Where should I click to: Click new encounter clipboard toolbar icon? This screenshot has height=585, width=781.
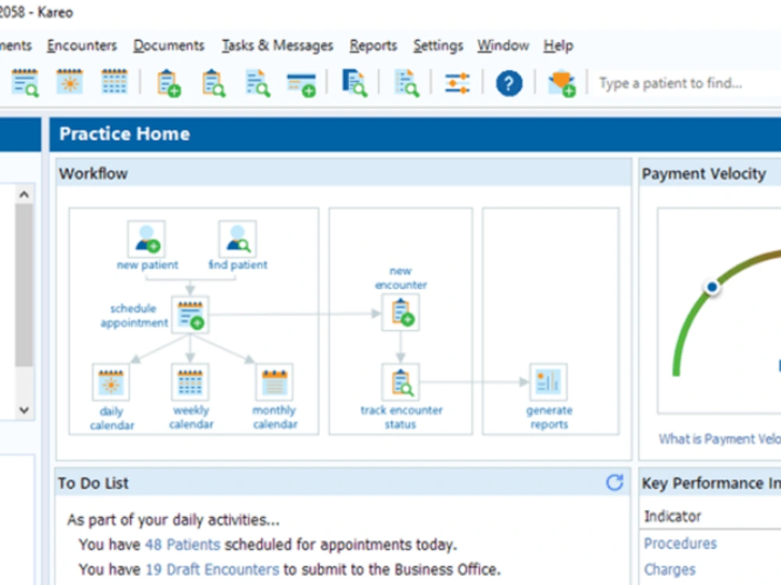click(x=169, y=83)
